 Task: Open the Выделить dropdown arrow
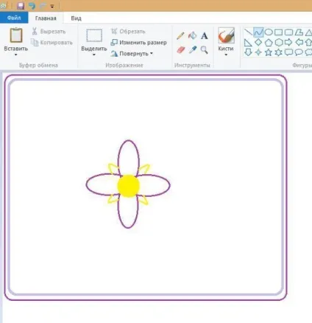click(94, 55)
